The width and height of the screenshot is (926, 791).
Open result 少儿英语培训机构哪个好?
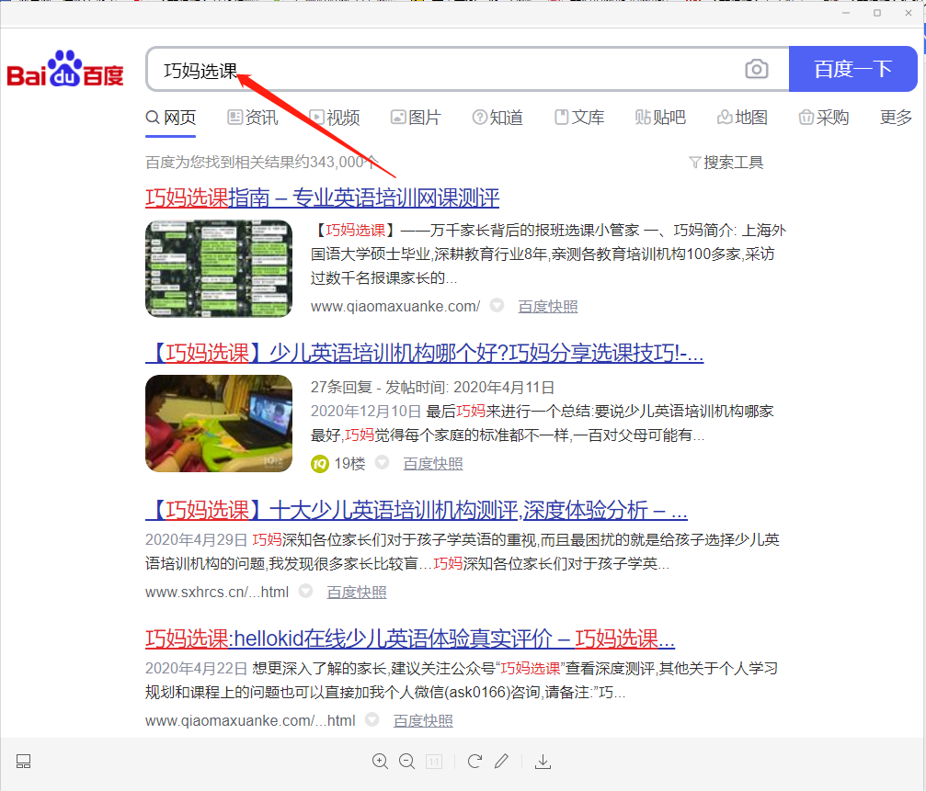pyautogui.click(x=425, y=353)
